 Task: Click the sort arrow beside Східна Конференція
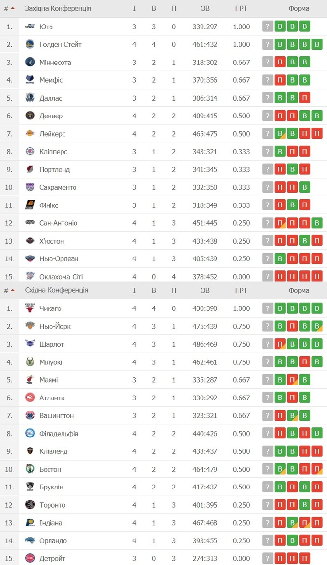(13, 290)
